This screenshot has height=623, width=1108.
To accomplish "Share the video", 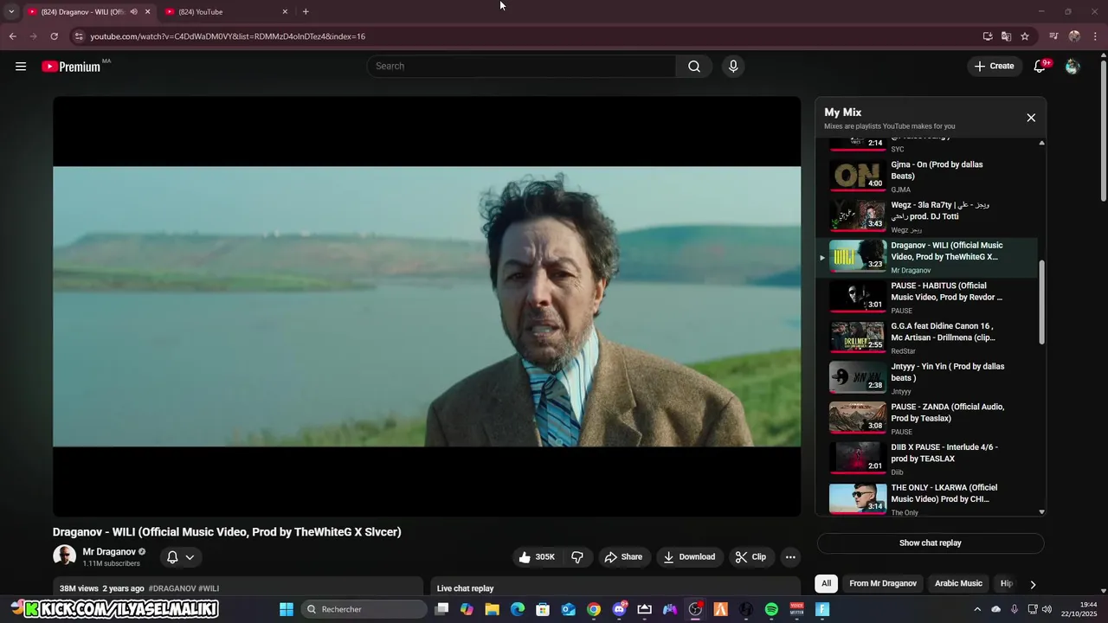I will pos(623,557).
